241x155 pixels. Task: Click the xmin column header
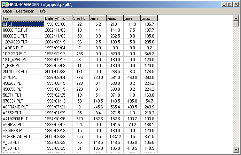coord(97,18)
